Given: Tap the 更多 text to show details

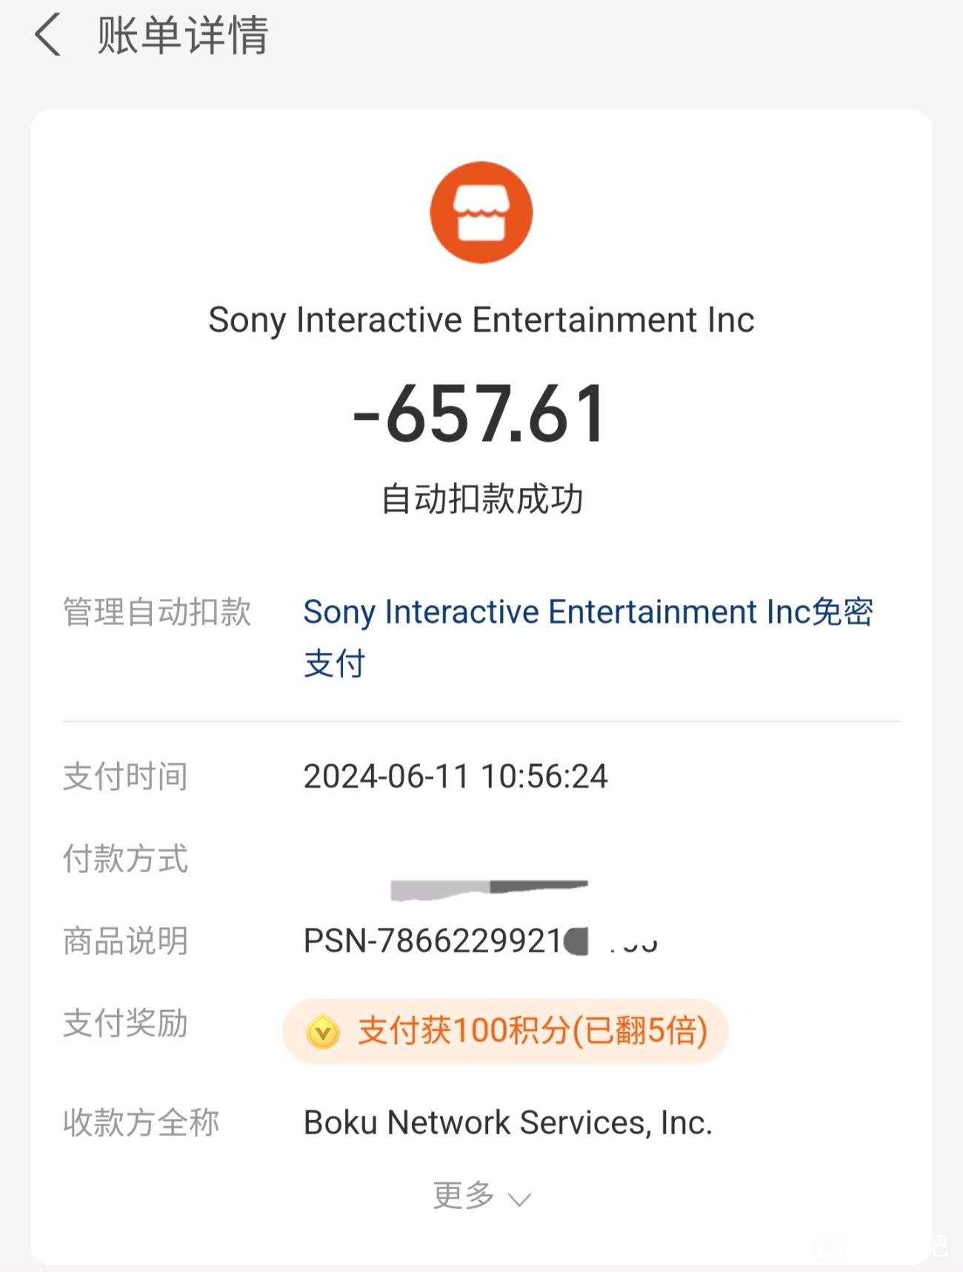Looking at the screenshot, I should point(464,1196).
